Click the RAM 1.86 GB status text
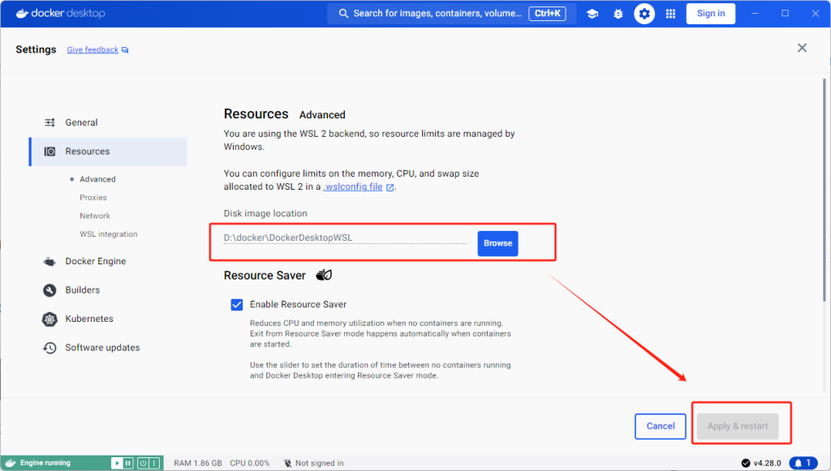This screenshot has width=831, height=471. pyautogui.click(x=198, y=463)
